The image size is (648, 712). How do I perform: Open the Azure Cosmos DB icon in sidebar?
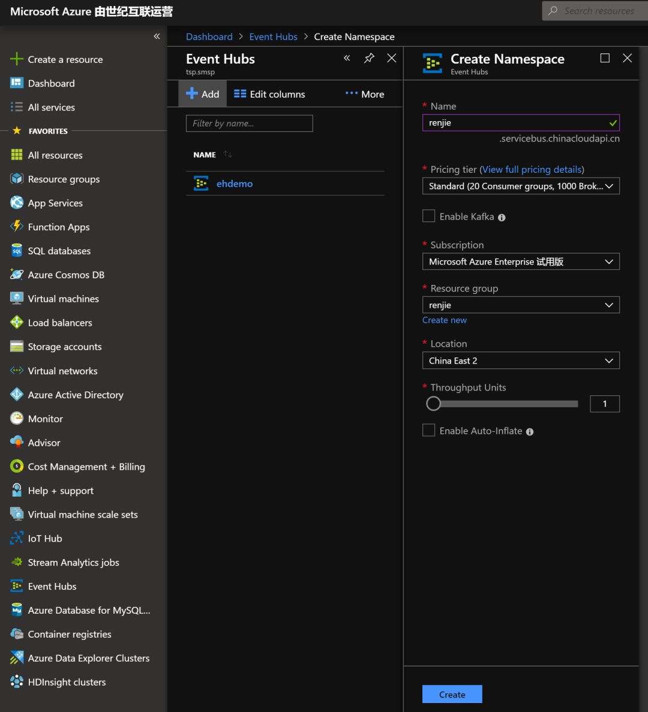pyautogui.click(x=17, y=275)
